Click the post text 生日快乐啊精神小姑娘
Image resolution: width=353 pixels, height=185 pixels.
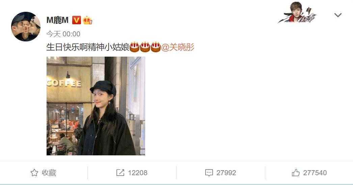[x=88, y=47]
